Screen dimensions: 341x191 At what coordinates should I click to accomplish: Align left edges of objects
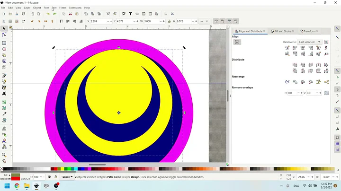(x=295, y=48)
